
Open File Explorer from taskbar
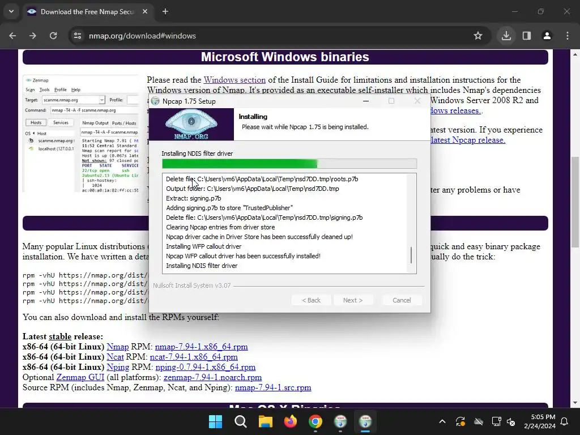(x=266, y=421)
